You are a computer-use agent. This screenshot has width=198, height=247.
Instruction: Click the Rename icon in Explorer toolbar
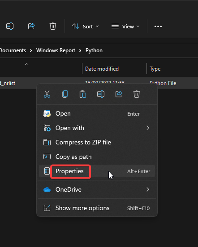coord(10,26)
